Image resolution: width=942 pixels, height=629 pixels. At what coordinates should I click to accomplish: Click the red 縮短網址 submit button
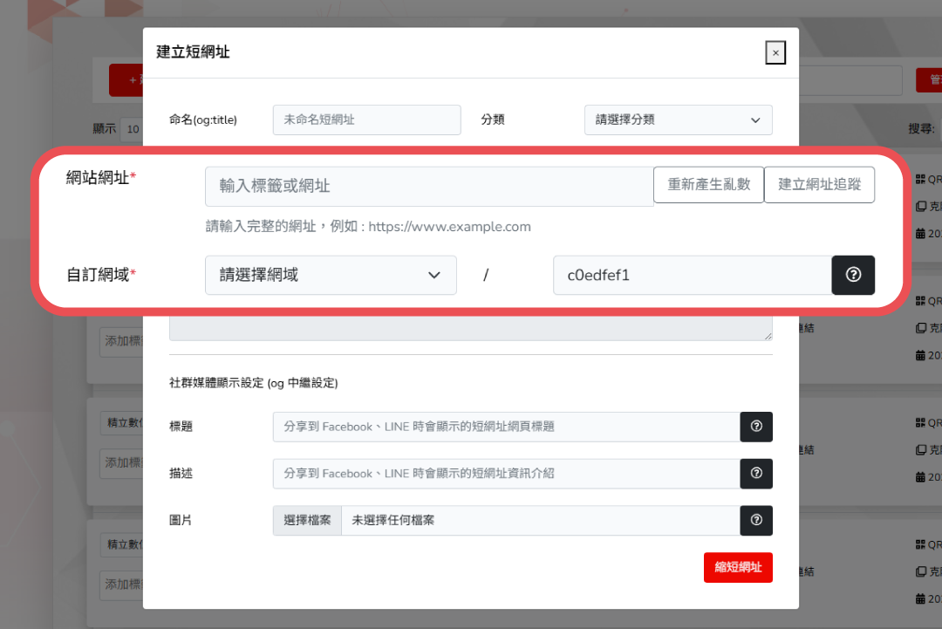(x=738, y=567)
